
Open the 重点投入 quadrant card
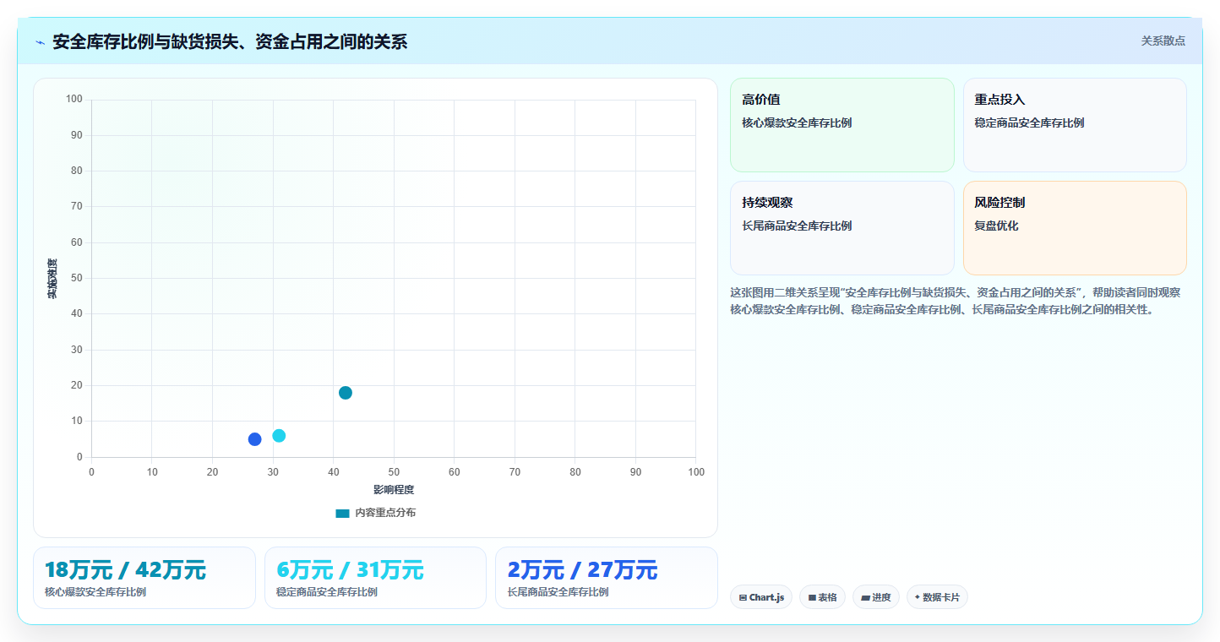click(1075, 125)
